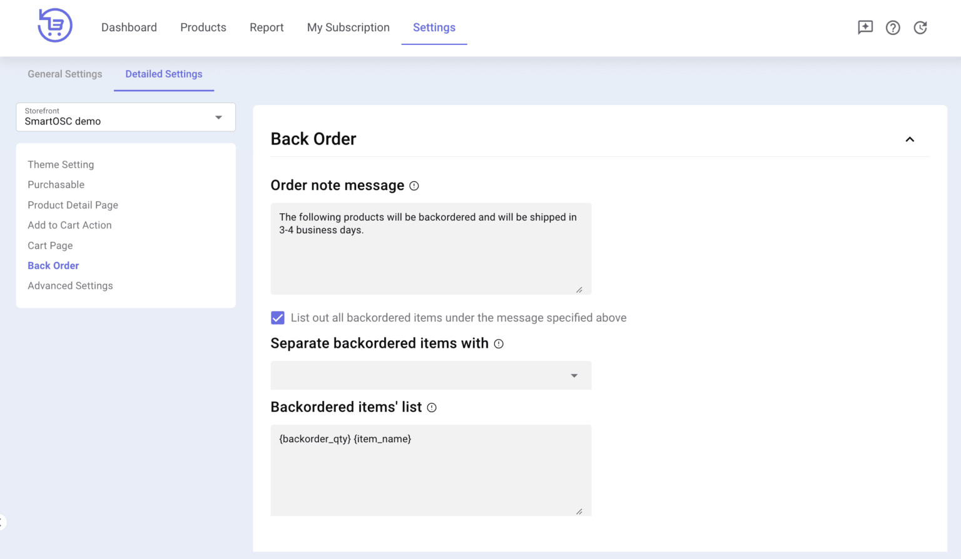Select Back Order in sidebar
This screenshot has height=559, width=961.
click(53, 266)
